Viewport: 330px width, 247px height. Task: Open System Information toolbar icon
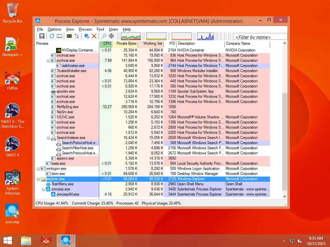pos(69,36)
